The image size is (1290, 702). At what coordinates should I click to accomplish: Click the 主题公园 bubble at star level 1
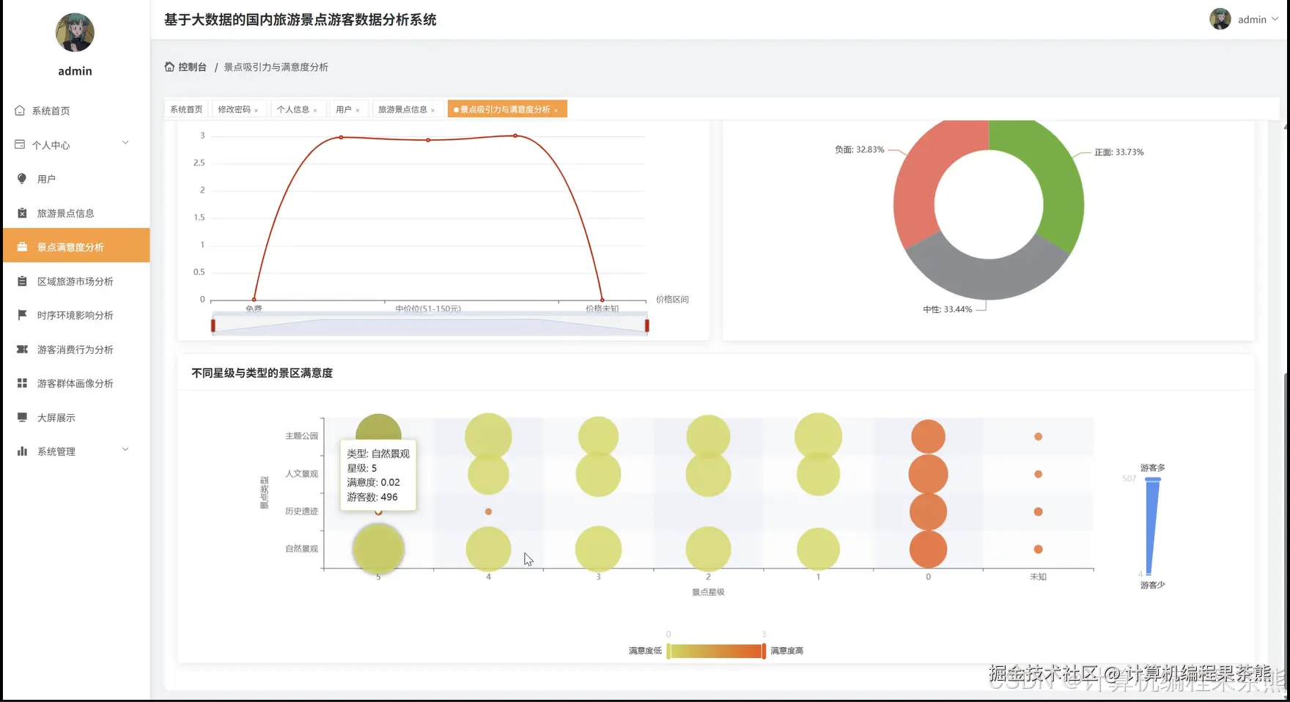click(818, 437)
